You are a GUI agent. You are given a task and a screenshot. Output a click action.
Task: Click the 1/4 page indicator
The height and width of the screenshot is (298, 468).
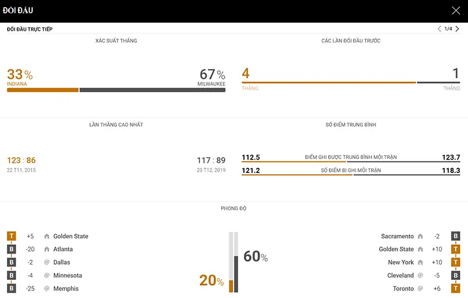pos(448,29)
